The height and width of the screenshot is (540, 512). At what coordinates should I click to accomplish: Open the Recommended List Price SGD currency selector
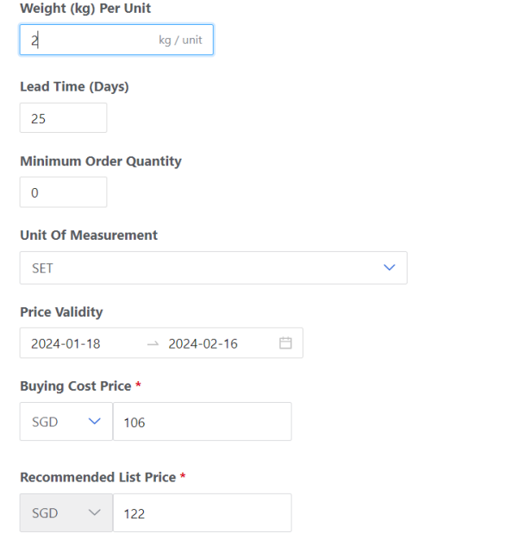(x=66, y=512)
